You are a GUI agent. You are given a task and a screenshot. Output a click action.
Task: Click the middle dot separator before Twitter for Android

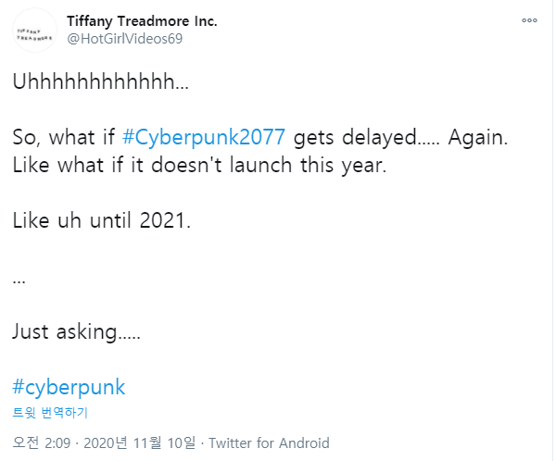pyautogui.click(x=202, y=443)
